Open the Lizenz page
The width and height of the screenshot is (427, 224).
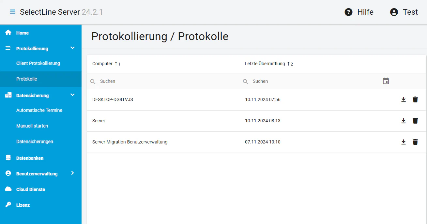tap(23, 205)
